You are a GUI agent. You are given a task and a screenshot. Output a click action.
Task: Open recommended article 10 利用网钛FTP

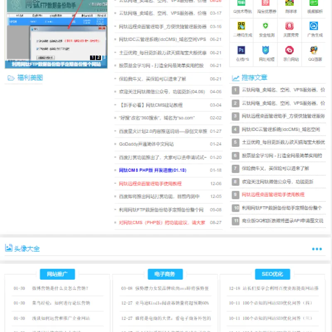[282, 208]
